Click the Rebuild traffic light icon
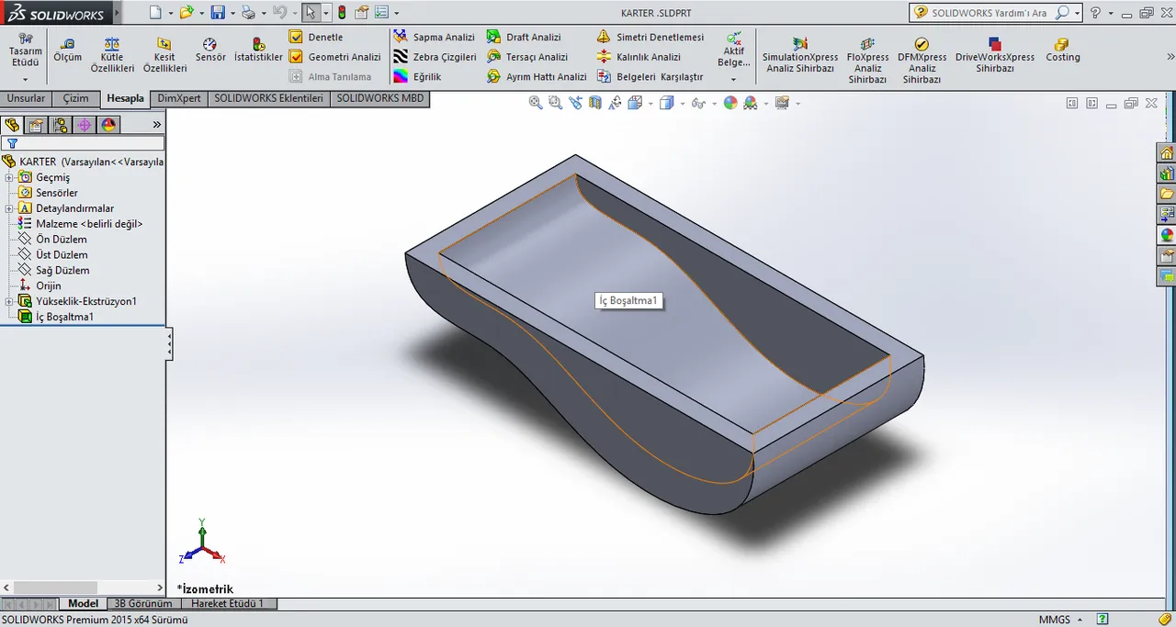1176x627 pixels. coord(342,13)
